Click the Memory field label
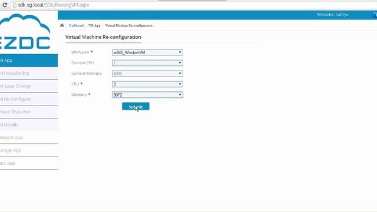Image resolution: width=377 pixels, height=212 pixels. coord(79,94)
